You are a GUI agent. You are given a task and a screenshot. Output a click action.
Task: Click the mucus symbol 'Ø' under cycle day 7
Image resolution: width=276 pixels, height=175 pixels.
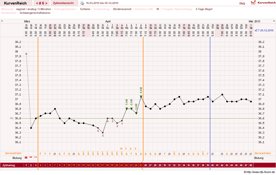tap(55, 154)
